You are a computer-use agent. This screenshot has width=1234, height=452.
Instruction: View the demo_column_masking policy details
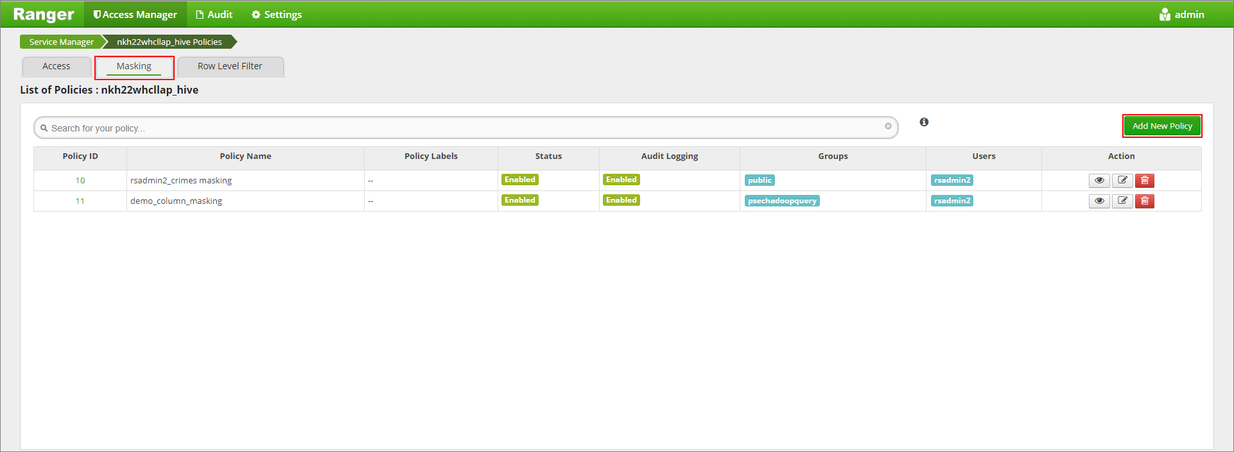pyautogui.click(x=1099, y=201)
